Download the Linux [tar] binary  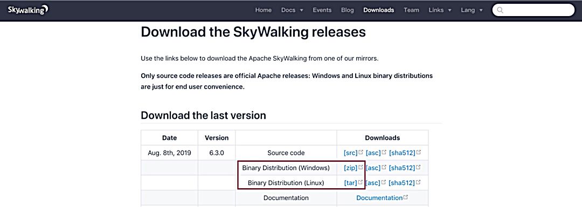click(350, 183)
